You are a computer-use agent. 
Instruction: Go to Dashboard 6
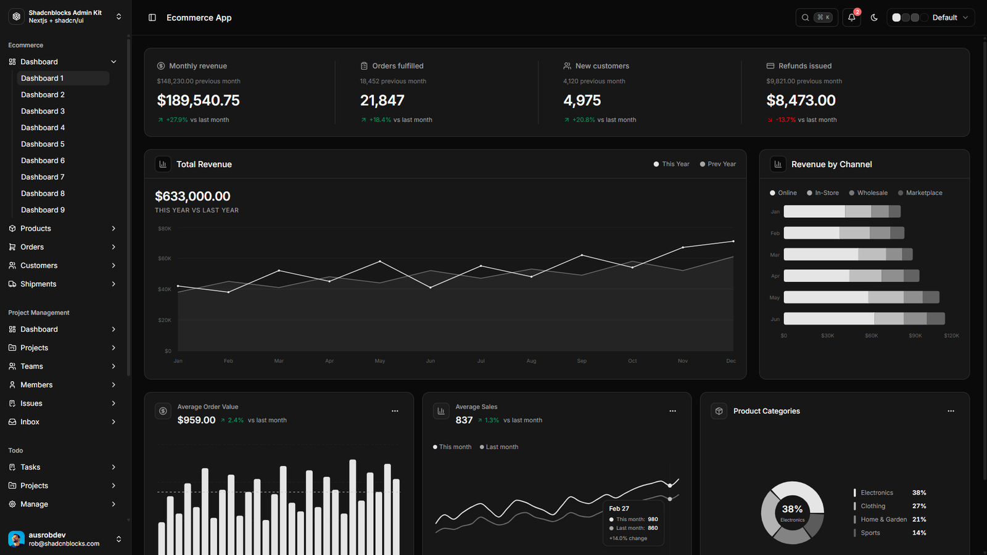pos(64,160)
